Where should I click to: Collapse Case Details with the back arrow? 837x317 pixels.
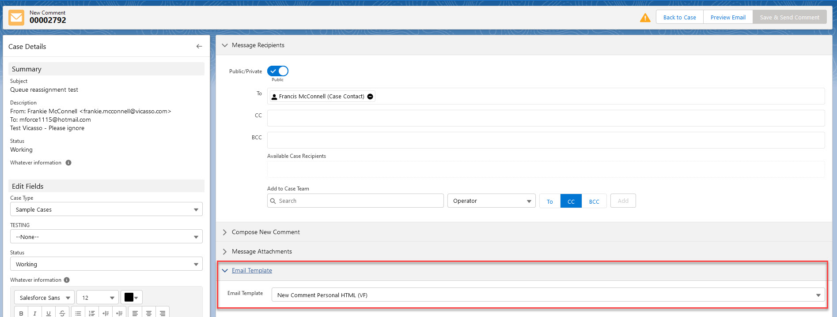(199, 46)
